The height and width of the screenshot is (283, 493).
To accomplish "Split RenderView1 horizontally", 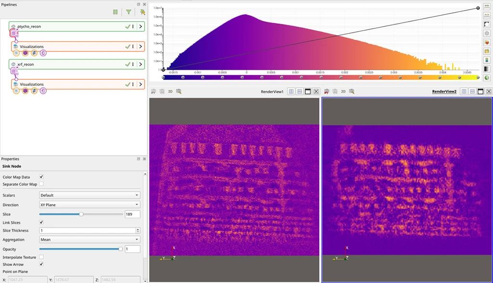I will click(x=291, y=92).
